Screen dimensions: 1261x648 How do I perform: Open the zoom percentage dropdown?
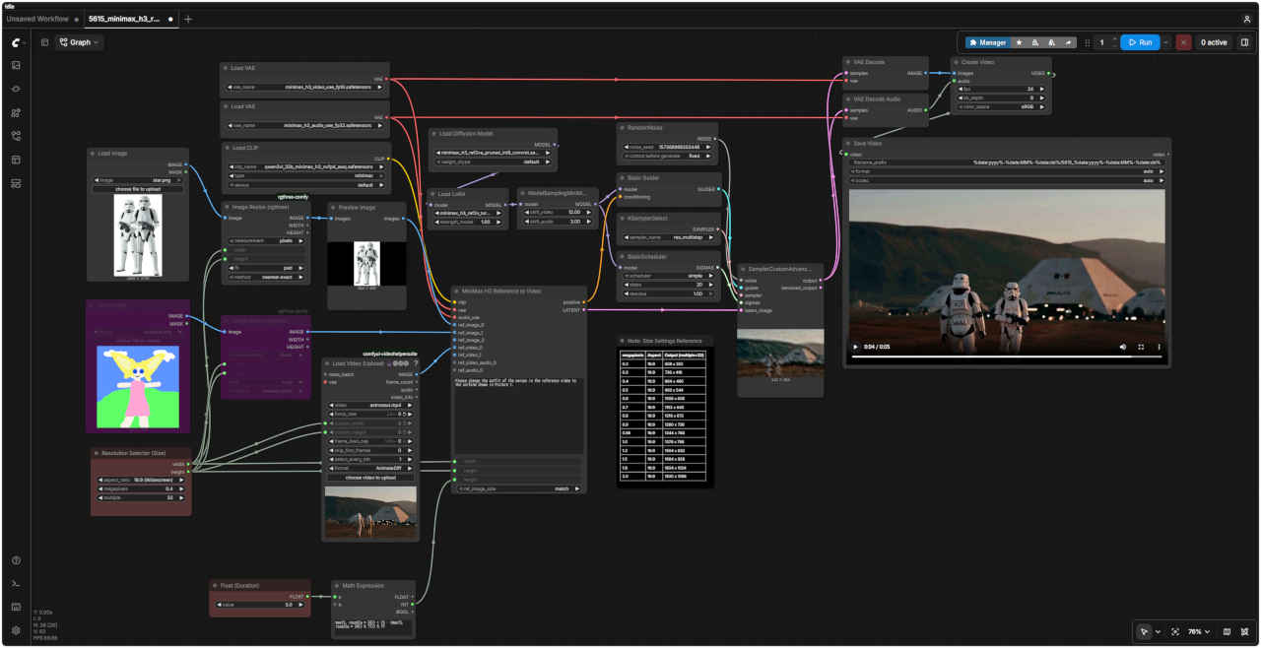point(1198,631)
